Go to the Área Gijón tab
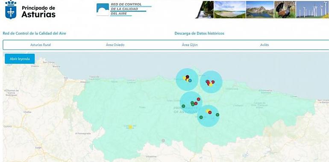 click(x=190, y=45)
